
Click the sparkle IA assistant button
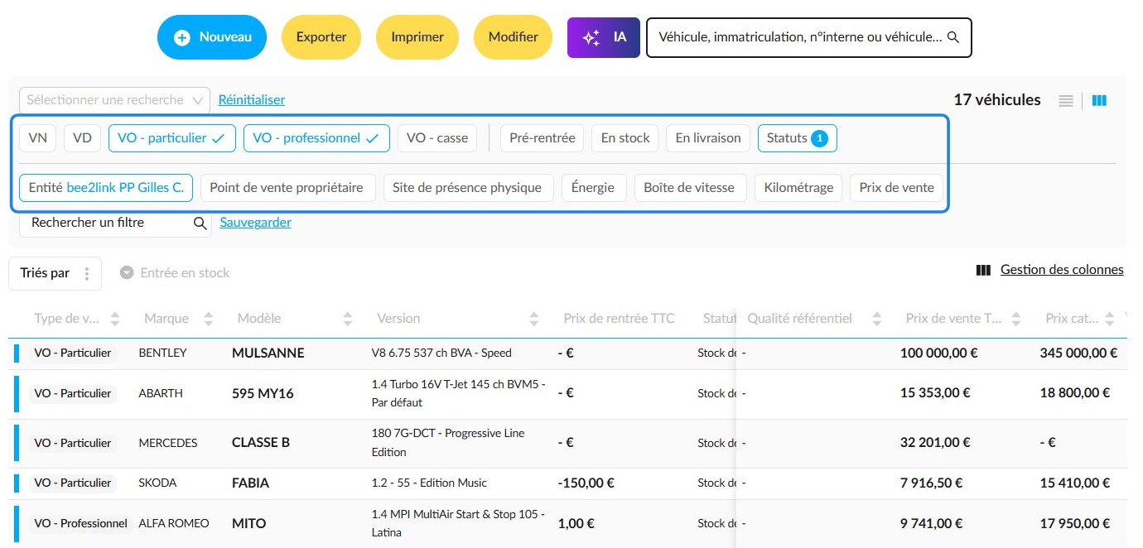tap(604, 37)
